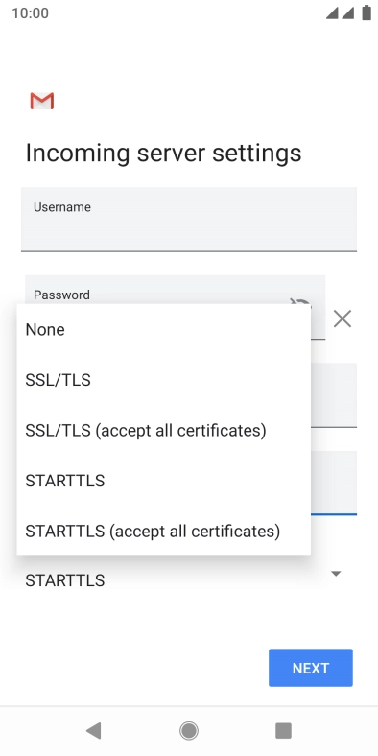The height and width of the screenshot is (756, 378).
Task: Clear password with the X icon
Action: click(343, 319)
